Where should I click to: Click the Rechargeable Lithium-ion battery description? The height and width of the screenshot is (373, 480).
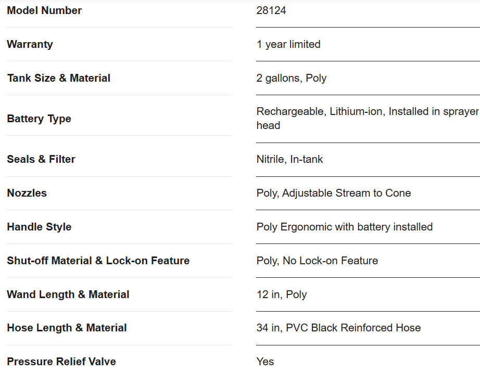tap(368, 119)
